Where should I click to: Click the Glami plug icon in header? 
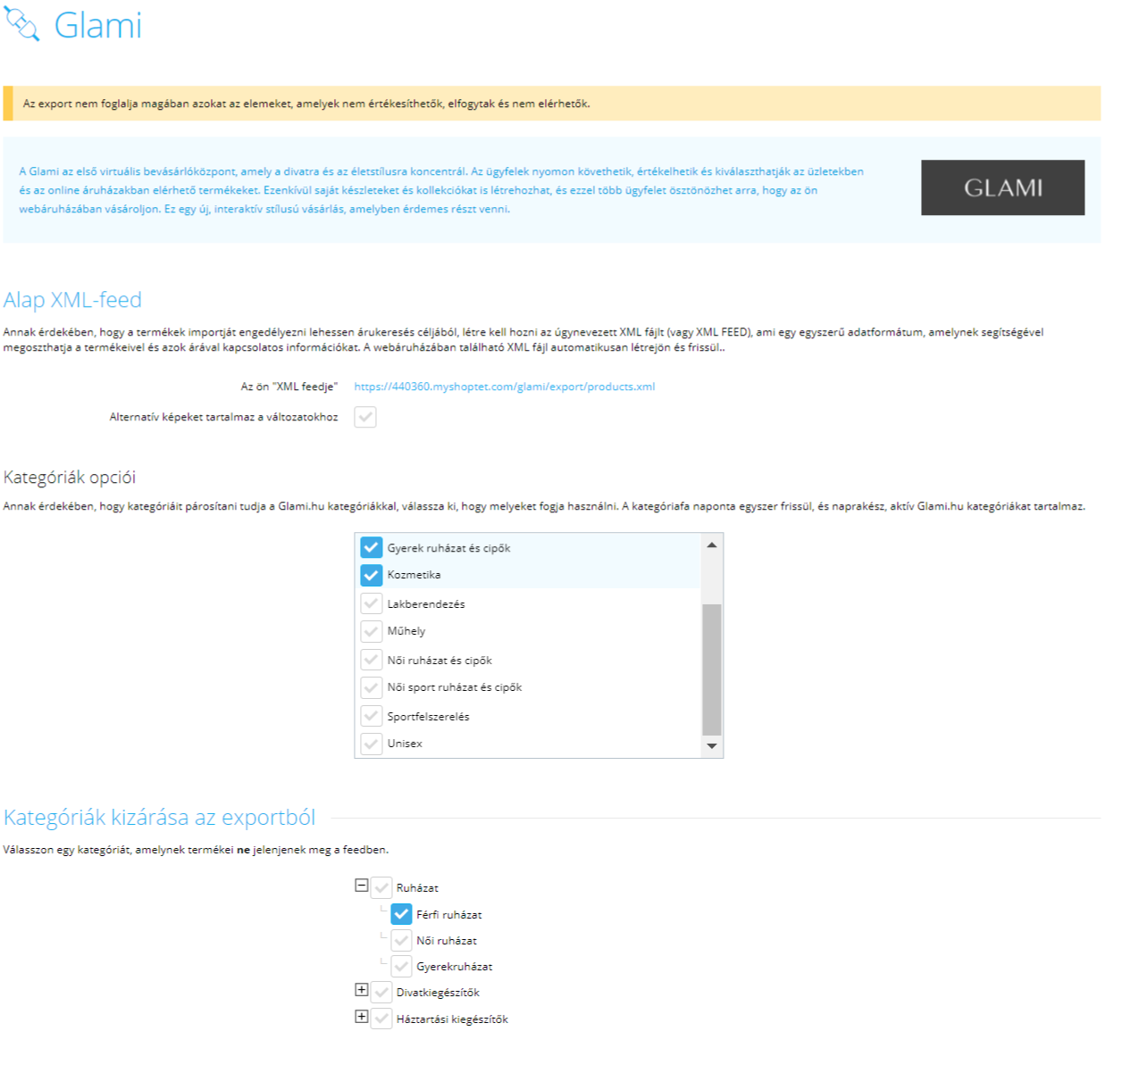click(x=22, y=26)
